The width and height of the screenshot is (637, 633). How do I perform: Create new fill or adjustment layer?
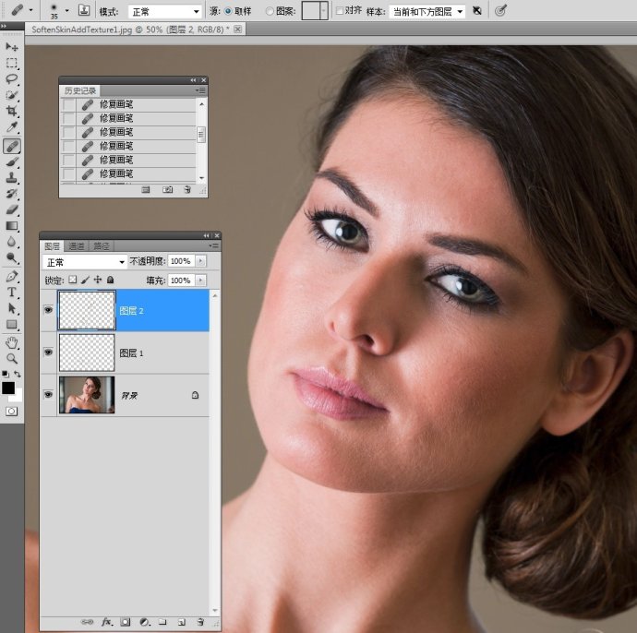pos(145,622)
